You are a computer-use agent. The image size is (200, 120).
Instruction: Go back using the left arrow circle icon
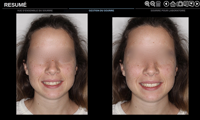(x=166, y=4)
